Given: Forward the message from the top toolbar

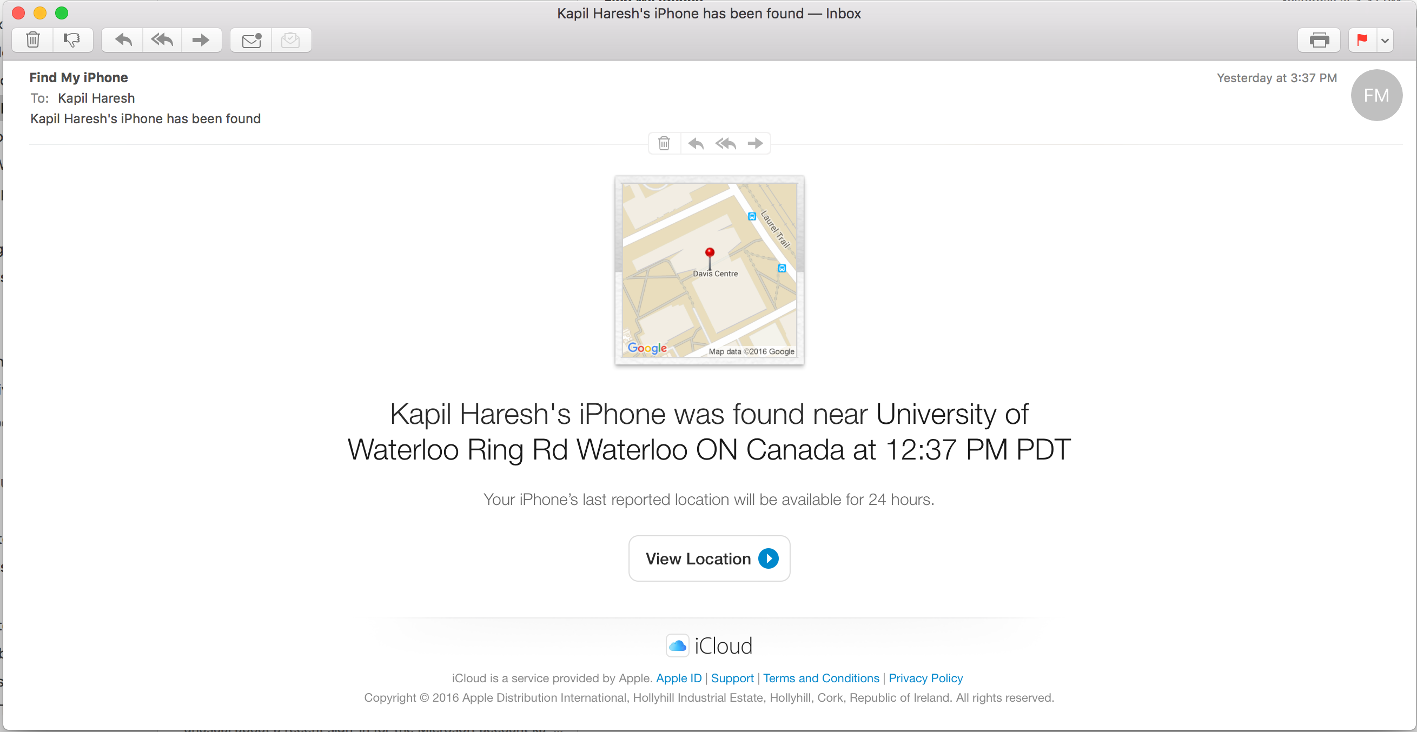Looking at the screenshot, I should [x=201, y=40].
